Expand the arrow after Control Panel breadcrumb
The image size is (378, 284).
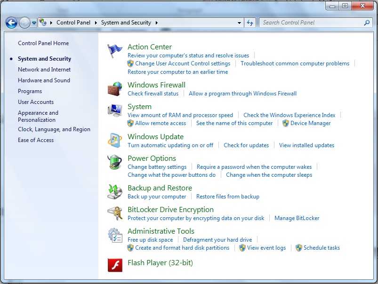pos(96,23)
